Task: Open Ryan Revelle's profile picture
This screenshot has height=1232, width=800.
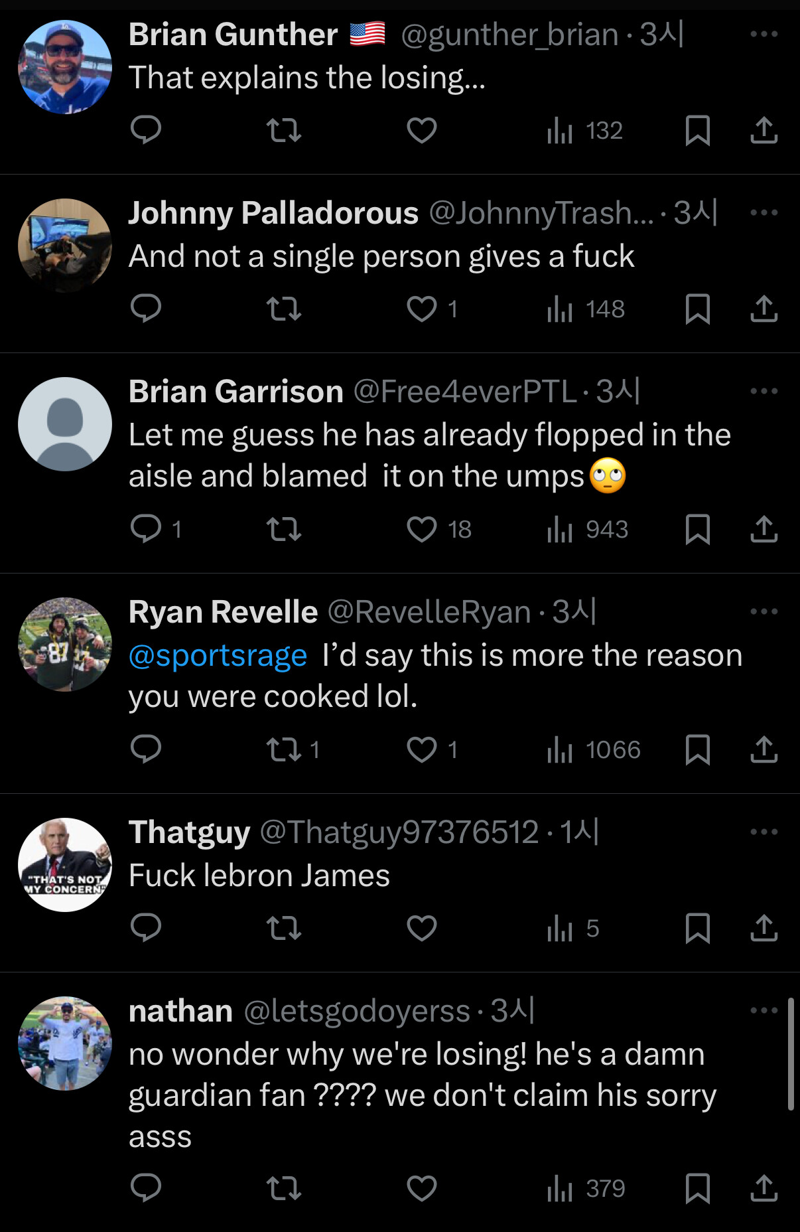Action: 65,645
